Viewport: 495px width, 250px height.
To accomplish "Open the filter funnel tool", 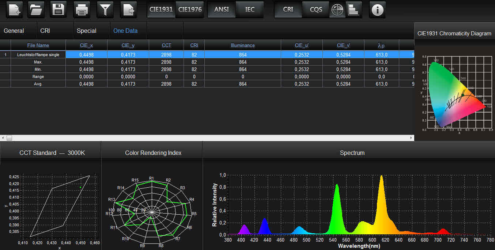I will 105,10.
